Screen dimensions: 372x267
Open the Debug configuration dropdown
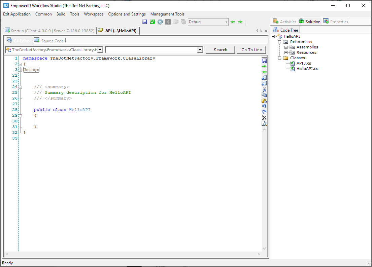point(226,22)
